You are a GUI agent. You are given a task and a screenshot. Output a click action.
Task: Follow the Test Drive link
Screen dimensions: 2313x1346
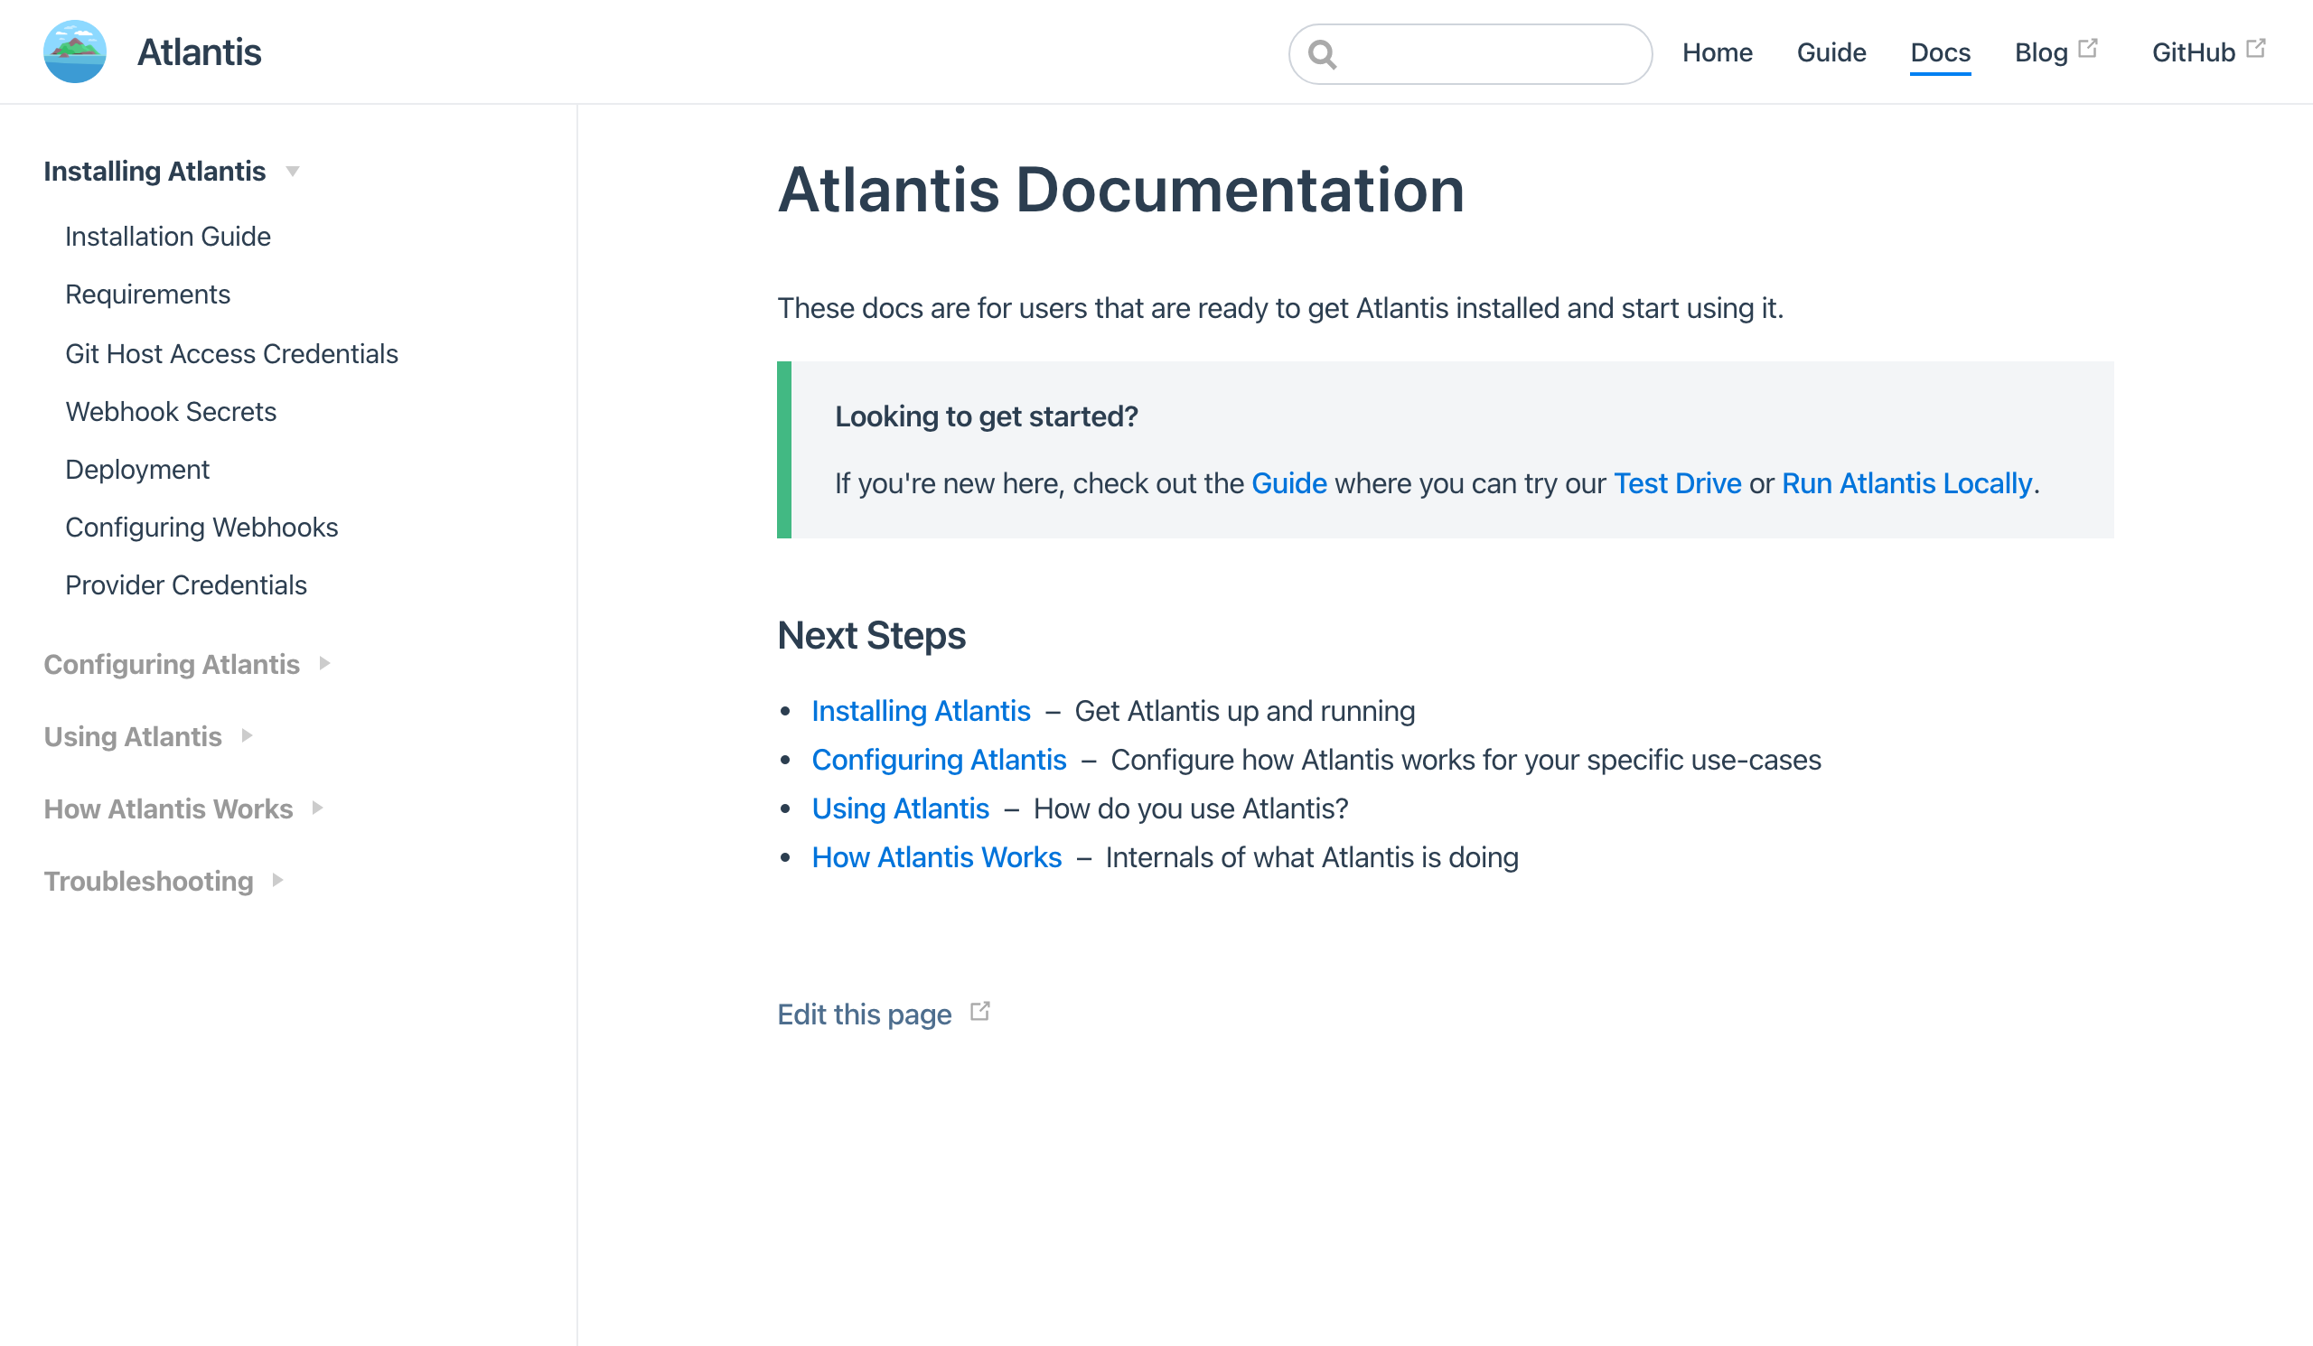[x=1677, y=483]
